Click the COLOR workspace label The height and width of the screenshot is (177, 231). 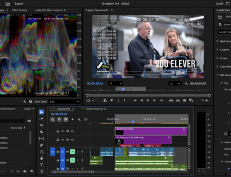point(219,4)
